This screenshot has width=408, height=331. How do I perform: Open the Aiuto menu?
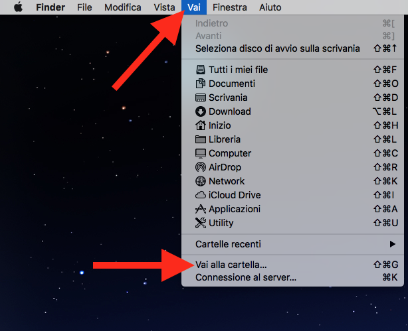click(x=270, y=7)
